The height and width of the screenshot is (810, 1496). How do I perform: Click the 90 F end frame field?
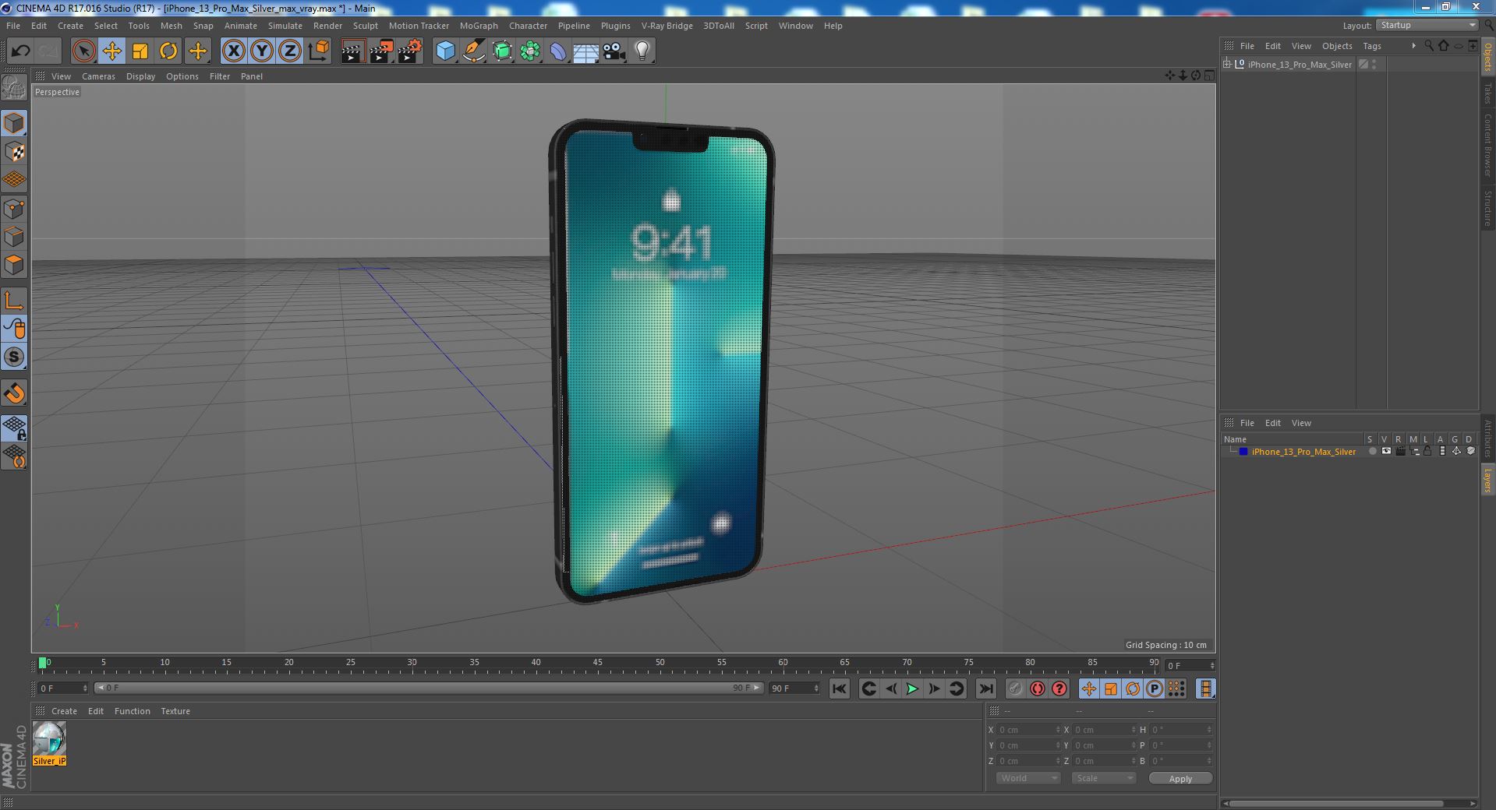click(x=794, y=688)
